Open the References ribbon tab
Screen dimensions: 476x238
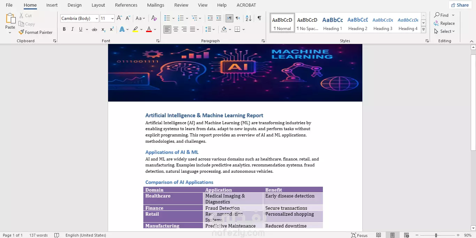point(126,5)
